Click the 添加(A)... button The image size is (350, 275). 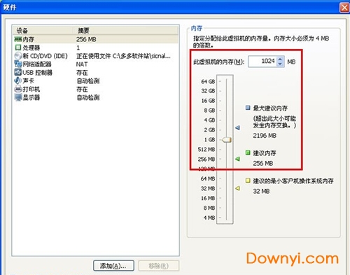[x=113, y=266]
